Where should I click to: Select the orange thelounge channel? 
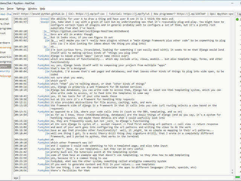pos(5,76)
